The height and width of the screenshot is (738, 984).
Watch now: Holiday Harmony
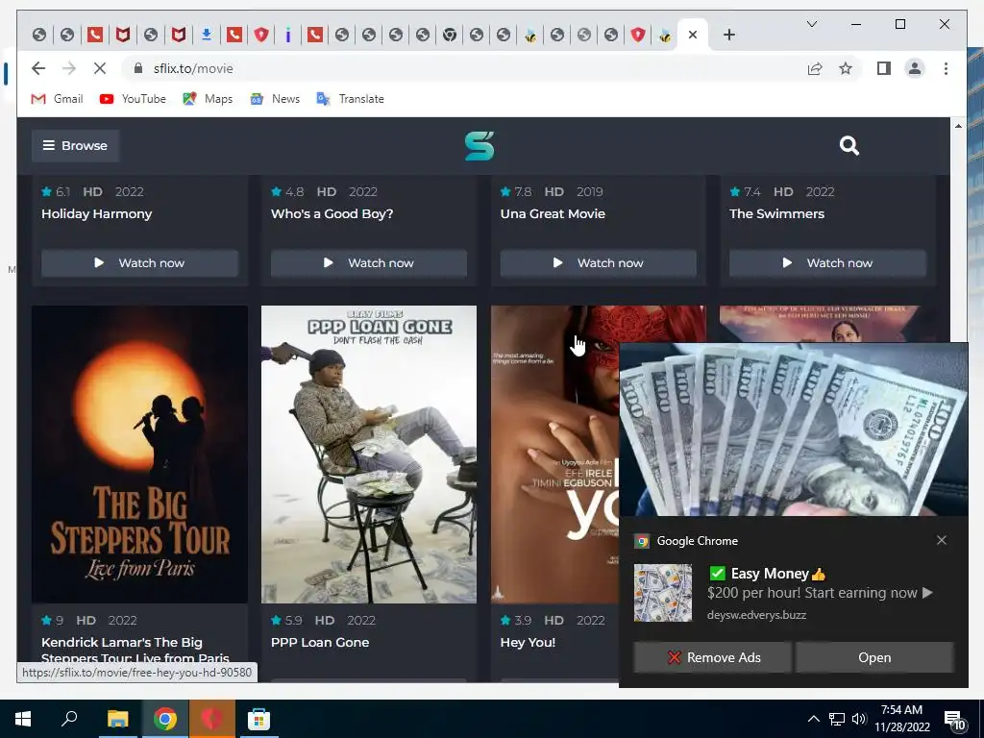click(139, 263)
